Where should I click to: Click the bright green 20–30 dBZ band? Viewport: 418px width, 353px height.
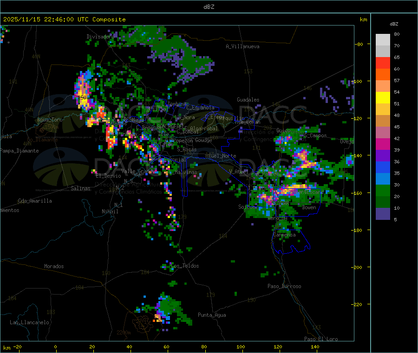pyautogui.click(x=383, y=191)
